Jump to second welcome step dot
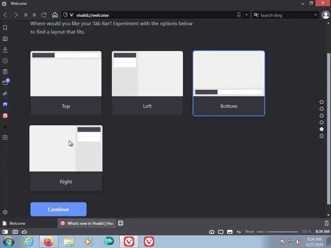This screenshot has height=248, width=331. 322,109
